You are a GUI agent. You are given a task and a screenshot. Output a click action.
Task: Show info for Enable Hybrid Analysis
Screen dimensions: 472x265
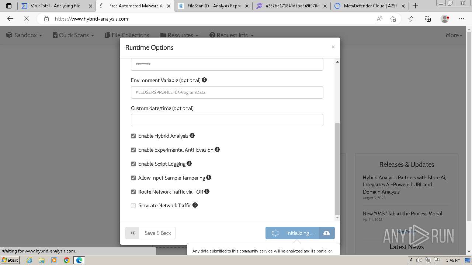pos(192,135)
